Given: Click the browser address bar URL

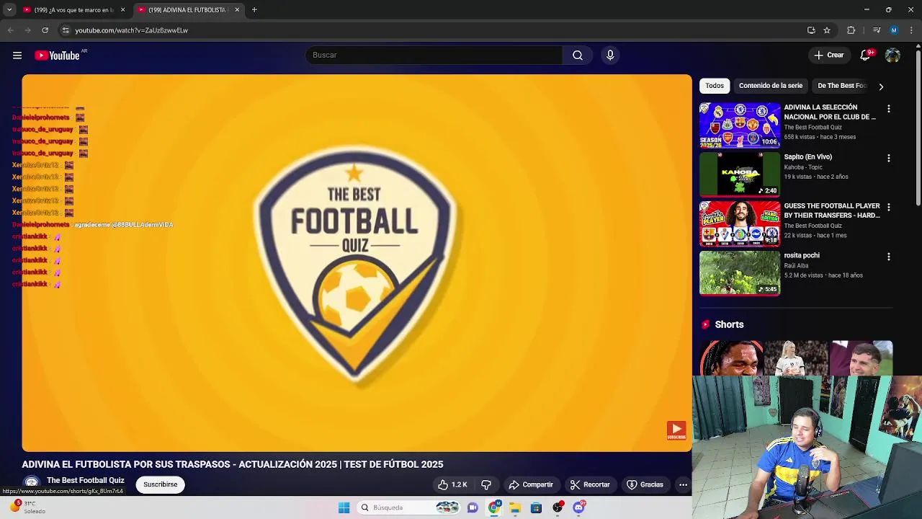Looking at the screenshot, I should (132, 30).
